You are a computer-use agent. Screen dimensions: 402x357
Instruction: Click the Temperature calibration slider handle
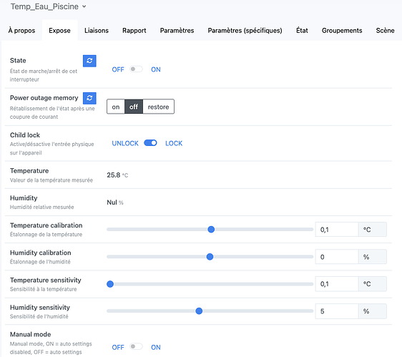(211, 229)
